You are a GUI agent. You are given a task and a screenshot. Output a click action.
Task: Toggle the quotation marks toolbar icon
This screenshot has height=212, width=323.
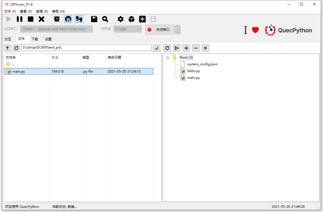click(79, 19)
